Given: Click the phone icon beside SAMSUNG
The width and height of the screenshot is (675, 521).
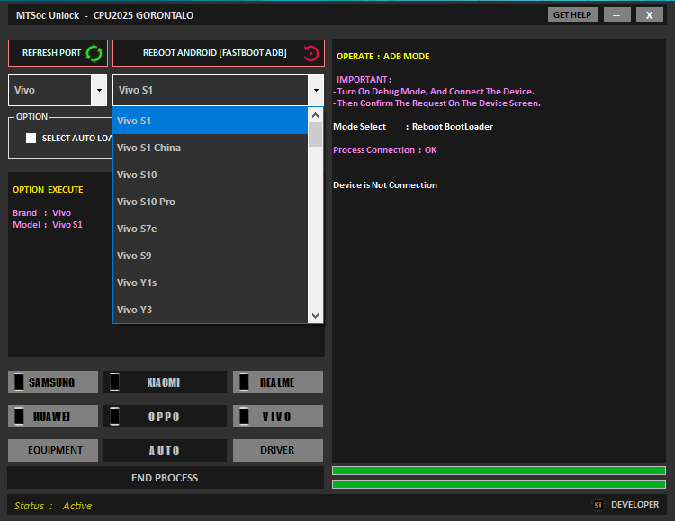Looking at the screenshot, I should 19,382.
